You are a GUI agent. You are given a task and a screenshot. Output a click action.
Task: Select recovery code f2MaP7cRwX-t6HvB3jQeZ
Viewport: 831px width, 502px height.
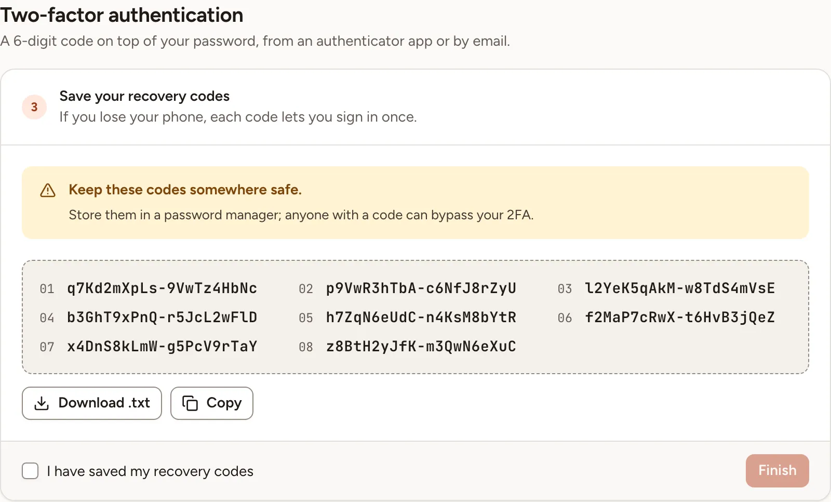[x=680, y=318]
